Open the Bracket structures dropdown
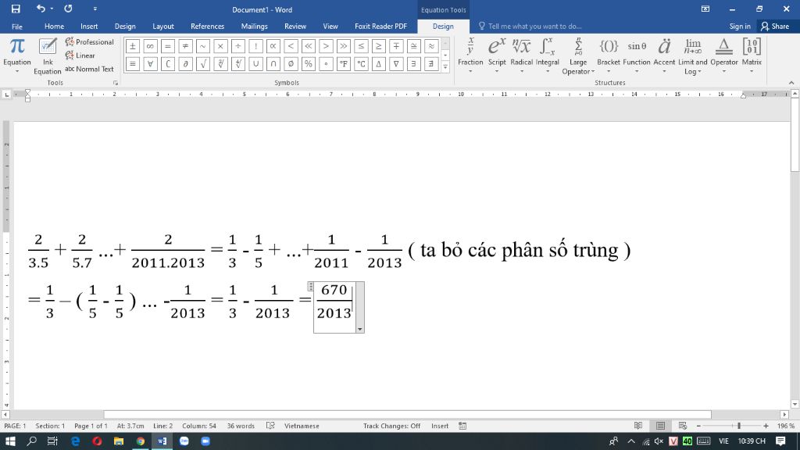 608,55
